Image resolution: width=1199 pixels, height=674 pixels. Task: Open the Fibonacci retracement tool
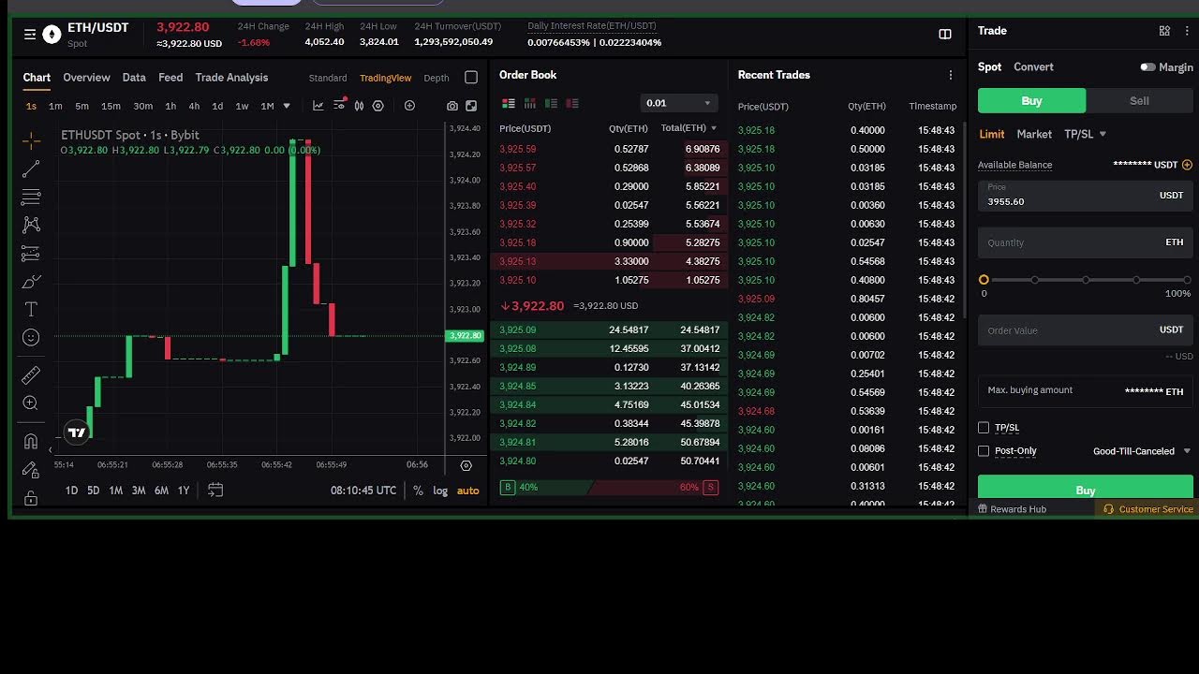pyautogui.click(x=31, y=198)
